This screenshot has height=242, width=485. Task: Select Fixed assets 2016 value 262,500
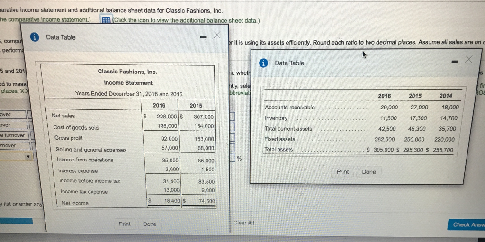[385, 140]
